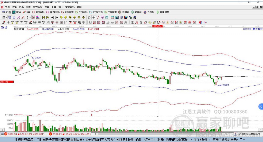This screenshot has height=142, width=263.
Task: Open the 窗口 menu
Action: 61,7
